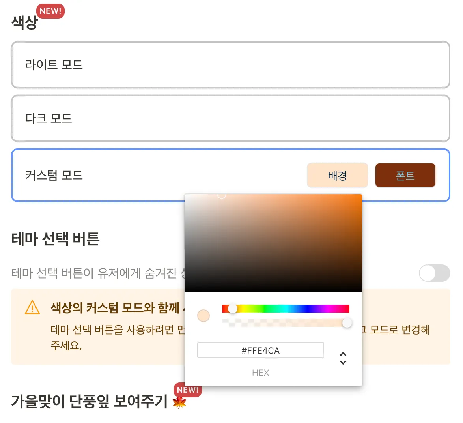Viewport: 463px width, 423px height.
Task: Select the 라이트 모드 option
Action: [x=230, y=65]
